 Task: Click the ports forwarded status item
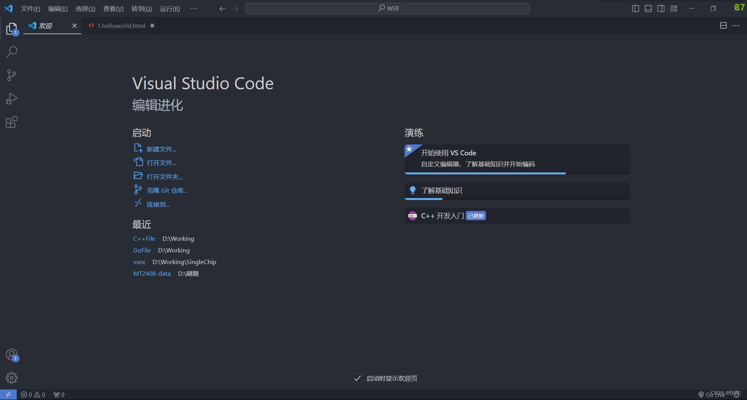point(59,395)
